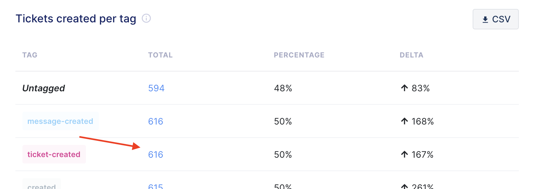The height and width of the screenshot is (189, 540).
Task: Download the table with the CSV button
Action: pos(495,19)
